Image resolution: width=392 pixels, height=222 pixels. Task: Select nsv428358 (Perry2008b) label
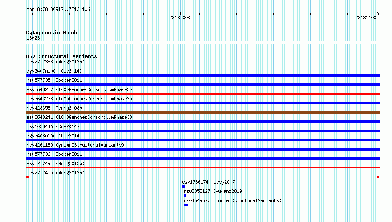tap(55, 108)
